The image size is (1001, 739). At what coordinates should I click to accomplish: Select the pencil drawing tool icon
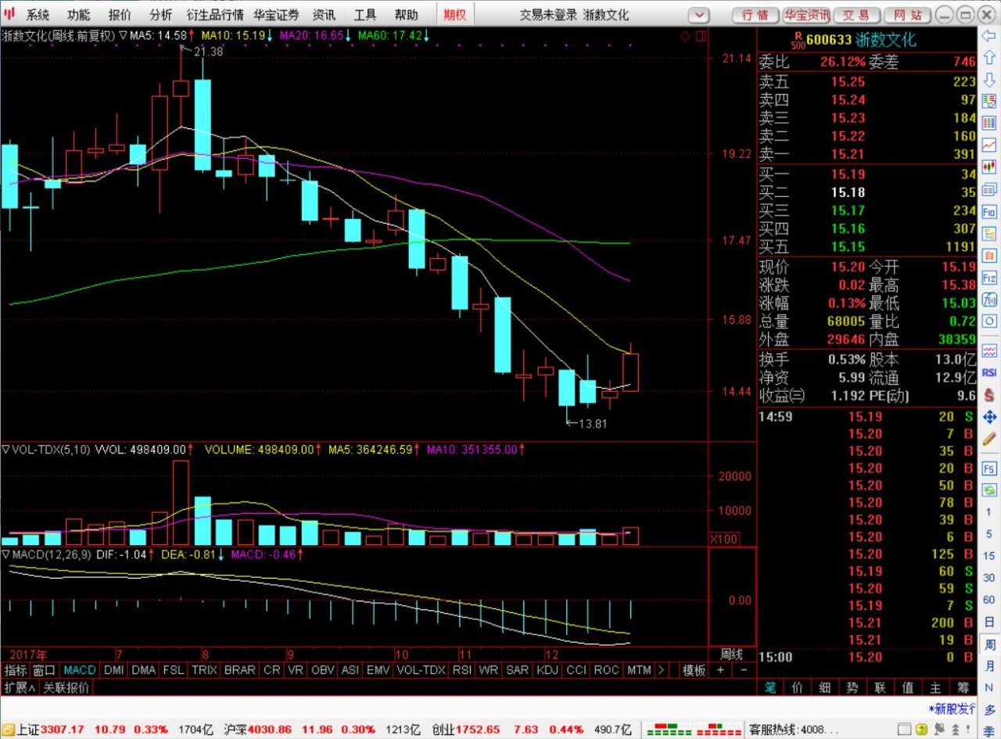[x=989, y=438]
